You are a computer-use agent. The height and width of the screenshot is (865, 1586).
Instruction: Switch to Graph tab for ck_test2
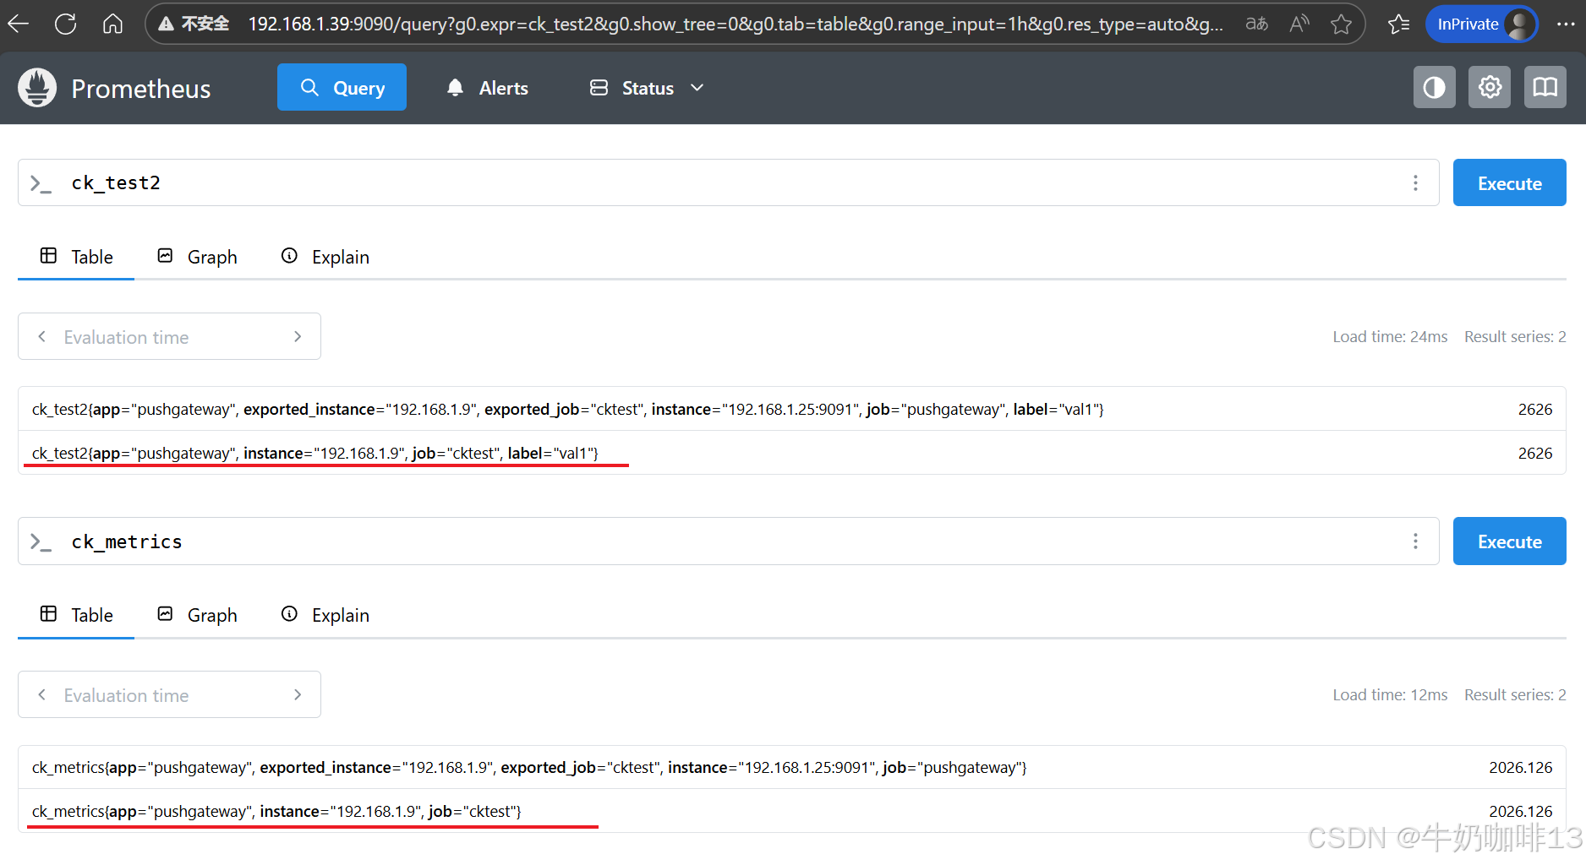coord(197,257)
